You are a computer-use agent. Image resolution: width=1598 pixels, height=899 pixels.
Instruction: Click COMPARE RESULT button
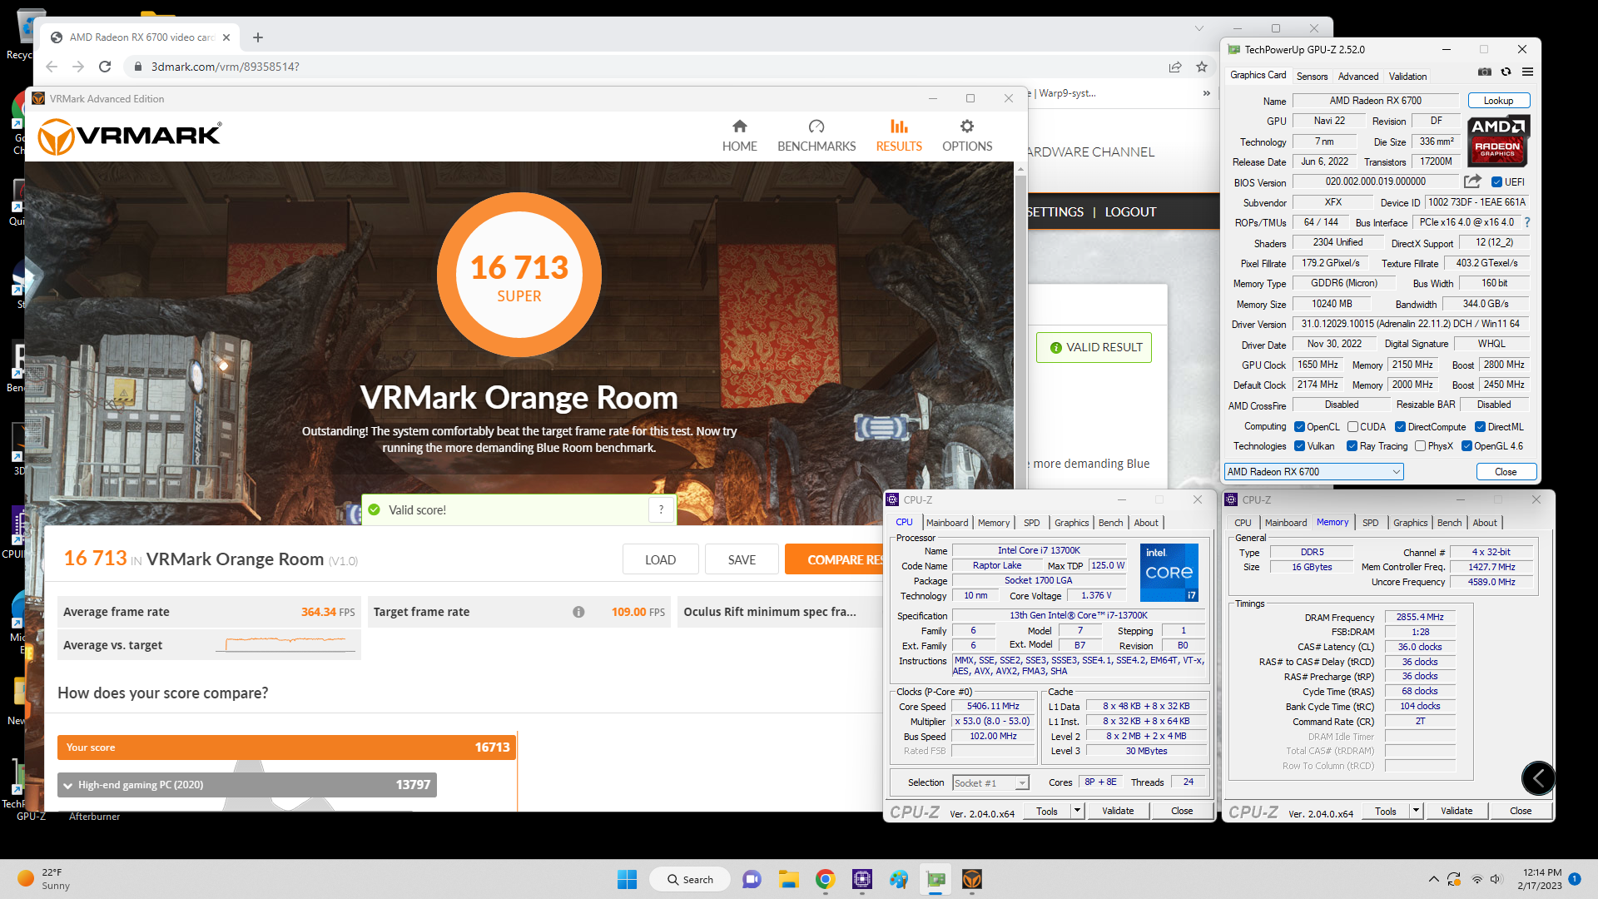835,560
